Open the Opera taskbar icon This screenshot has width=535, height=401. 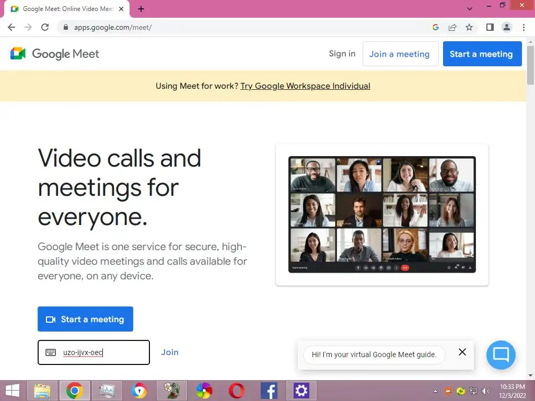click(x=237, y=391)
